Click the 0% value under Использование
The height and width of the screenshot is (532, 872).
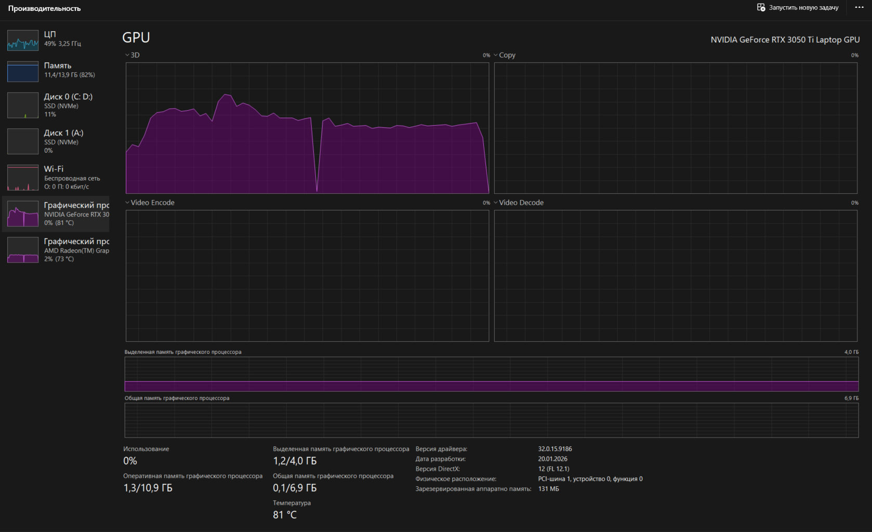click(x=130, y=461)
